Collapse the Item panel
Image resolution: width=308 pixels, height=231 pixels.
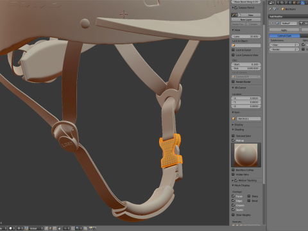coord(233,112)
